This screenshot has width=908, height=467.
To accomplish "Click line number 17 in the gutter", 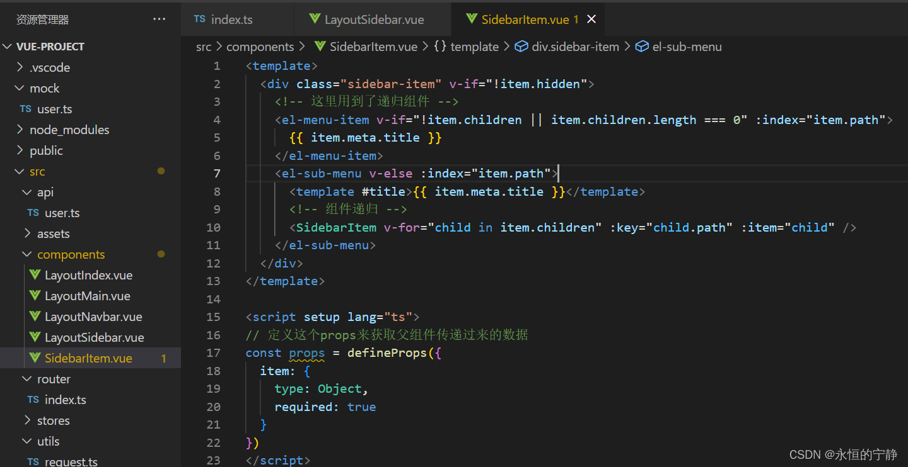I will coord(214,352).
